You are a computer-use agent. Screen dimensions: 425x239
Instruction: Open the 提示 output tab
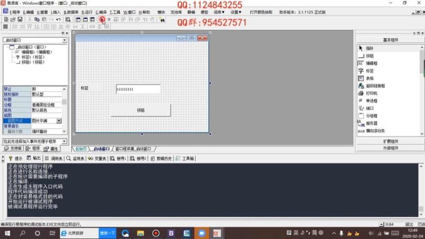16,158
